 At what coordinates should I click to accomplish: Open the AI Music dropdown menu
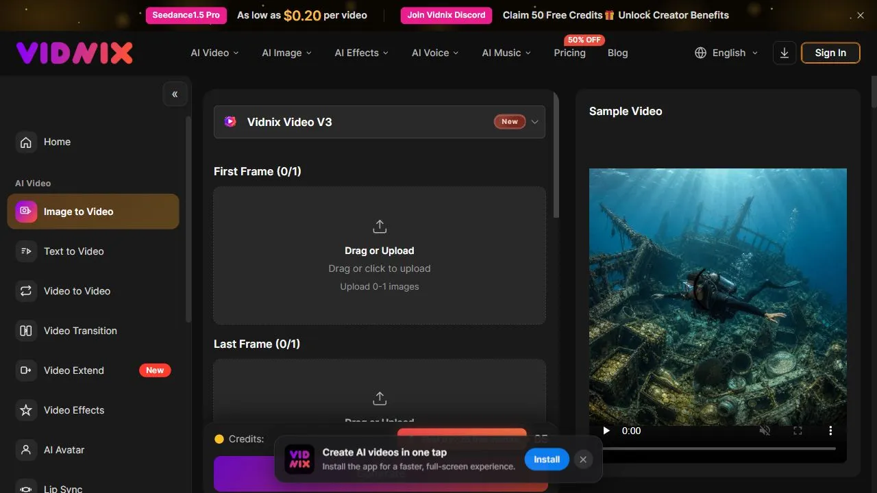click(506, 53)
